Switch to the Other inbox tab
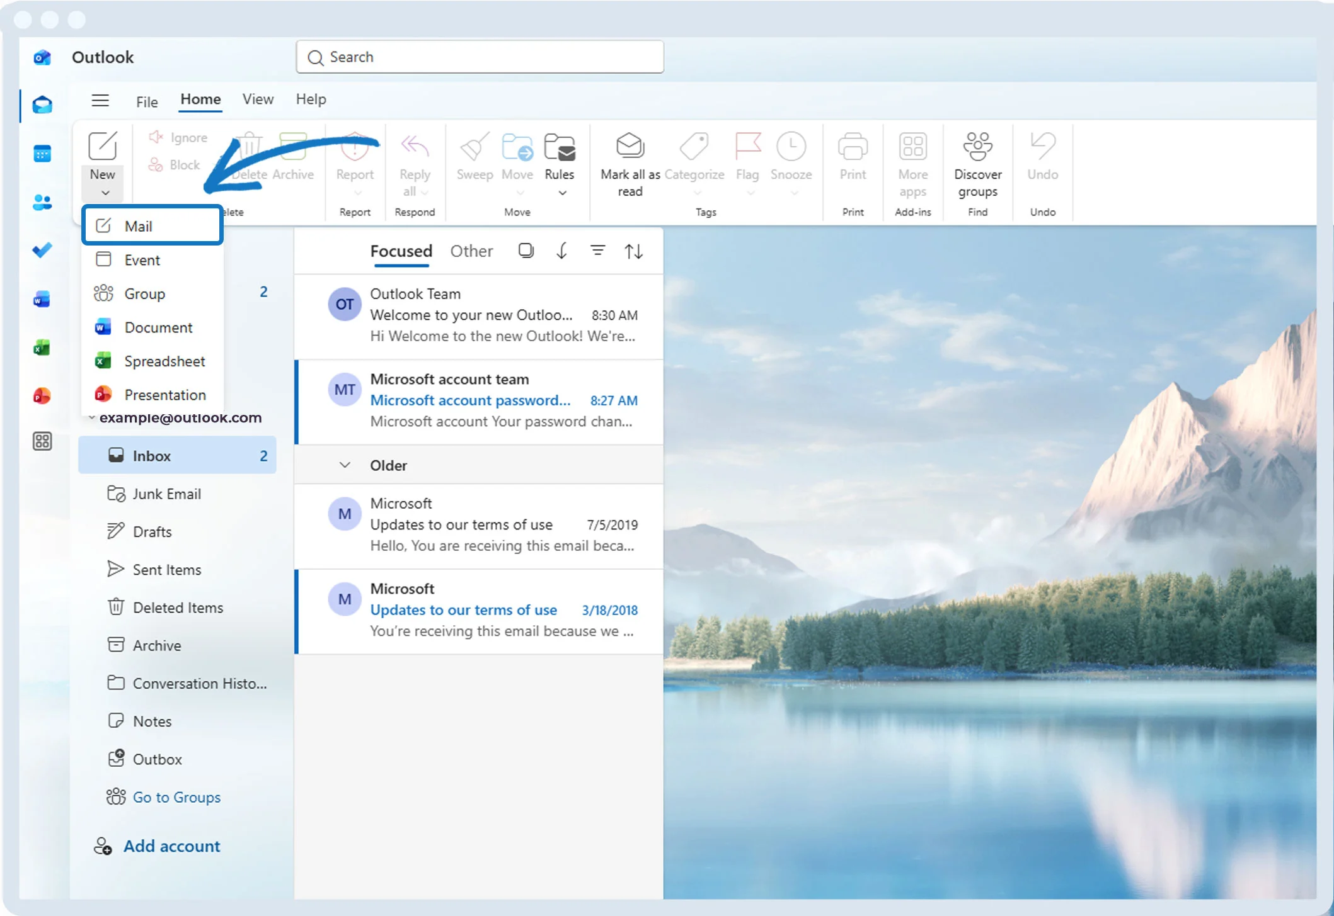This screenshot has height=916, width=1334. click(471, 251)
